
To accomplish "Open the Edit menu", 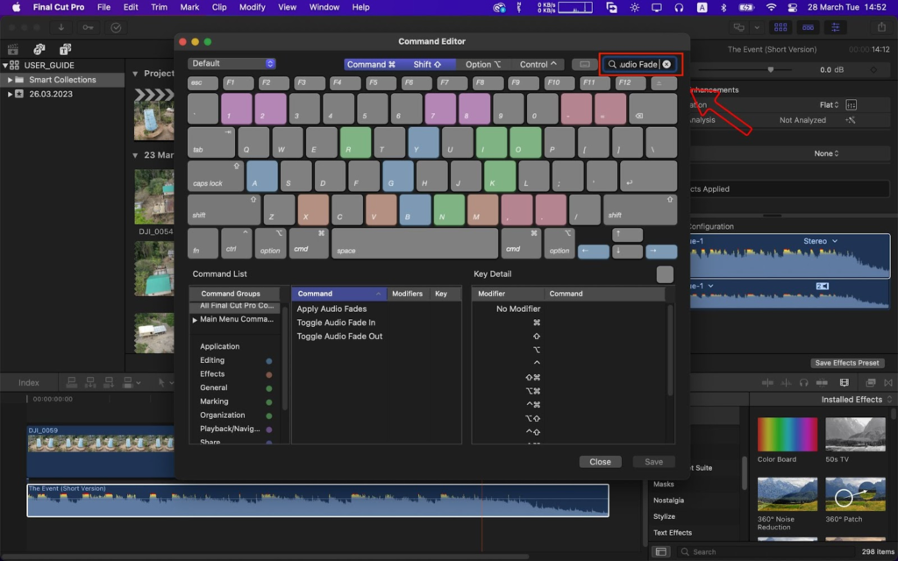I will coord(131,7).
